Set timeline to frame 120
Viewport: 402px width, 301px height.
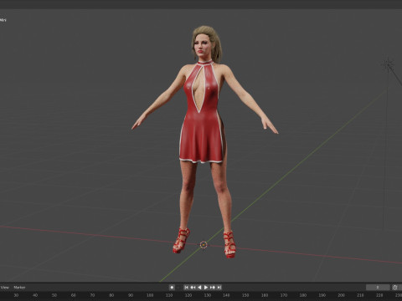(x=188, y=295)
